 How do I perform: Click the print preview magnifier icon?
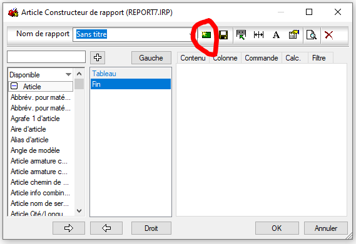point(312,35)
